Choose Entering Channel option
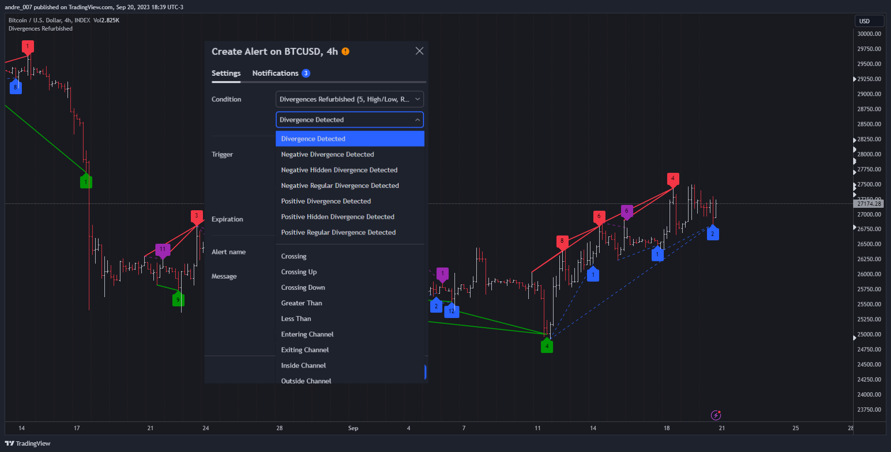The height and width of the screenshot is (452, 891). tap(350, 334)
